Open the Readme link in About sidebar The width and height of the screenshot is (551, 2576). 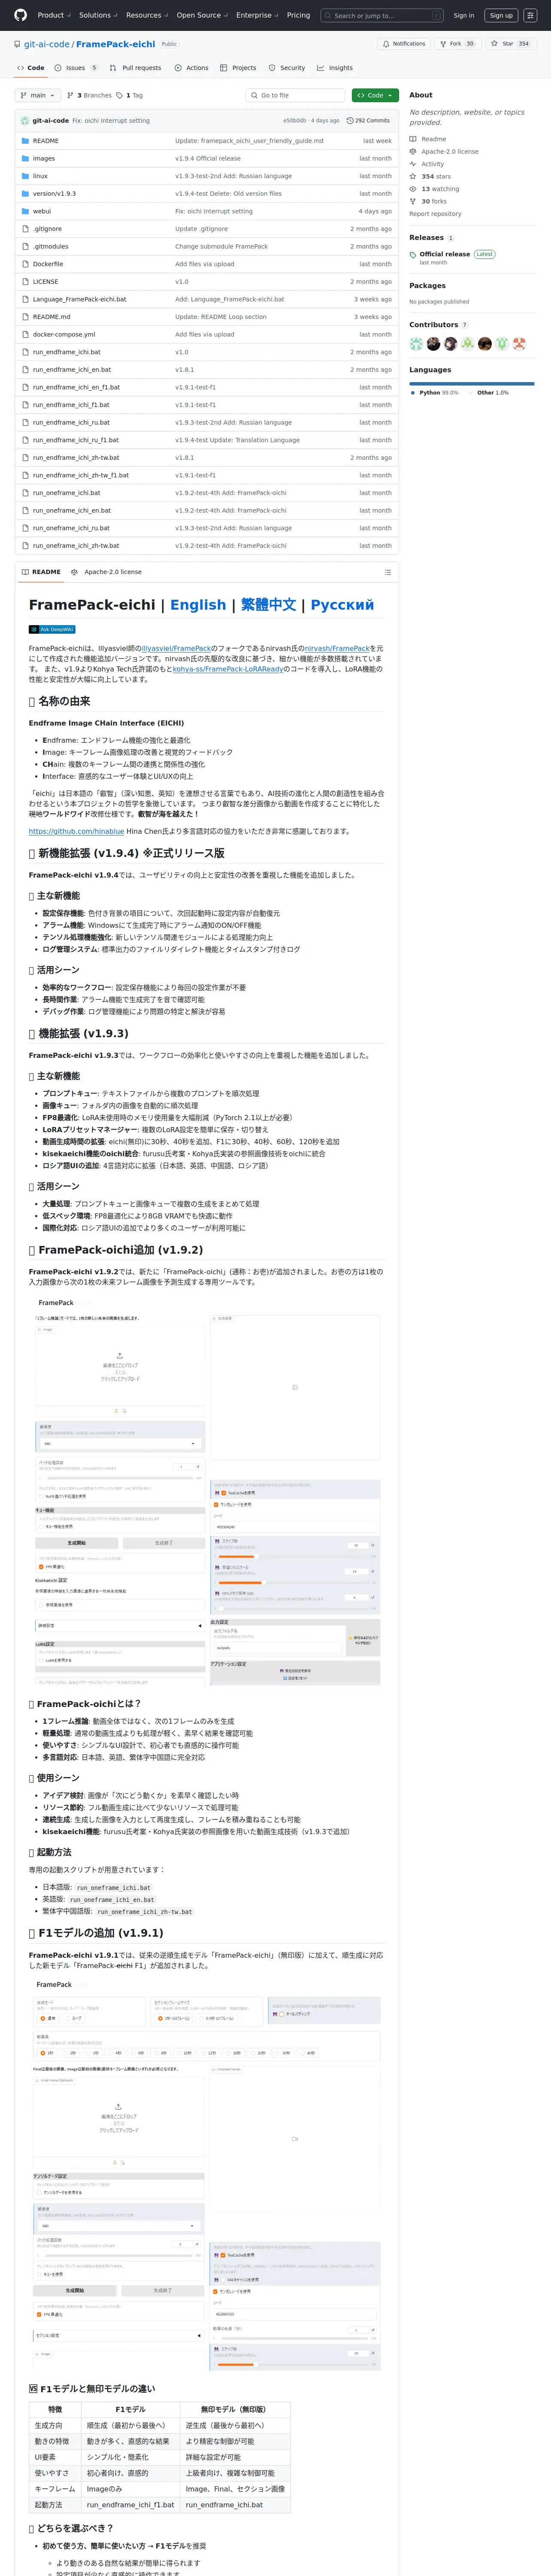[427, 139]
